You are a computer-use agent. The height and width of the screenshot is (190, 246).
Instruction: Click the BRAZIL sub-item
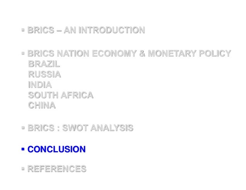(x=44, y=64)
